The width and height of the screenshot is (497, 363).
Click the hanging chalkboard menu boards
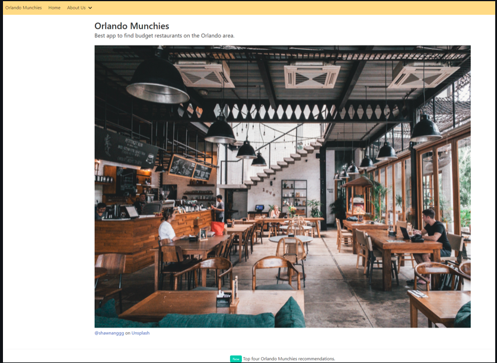tap(190, 168)
